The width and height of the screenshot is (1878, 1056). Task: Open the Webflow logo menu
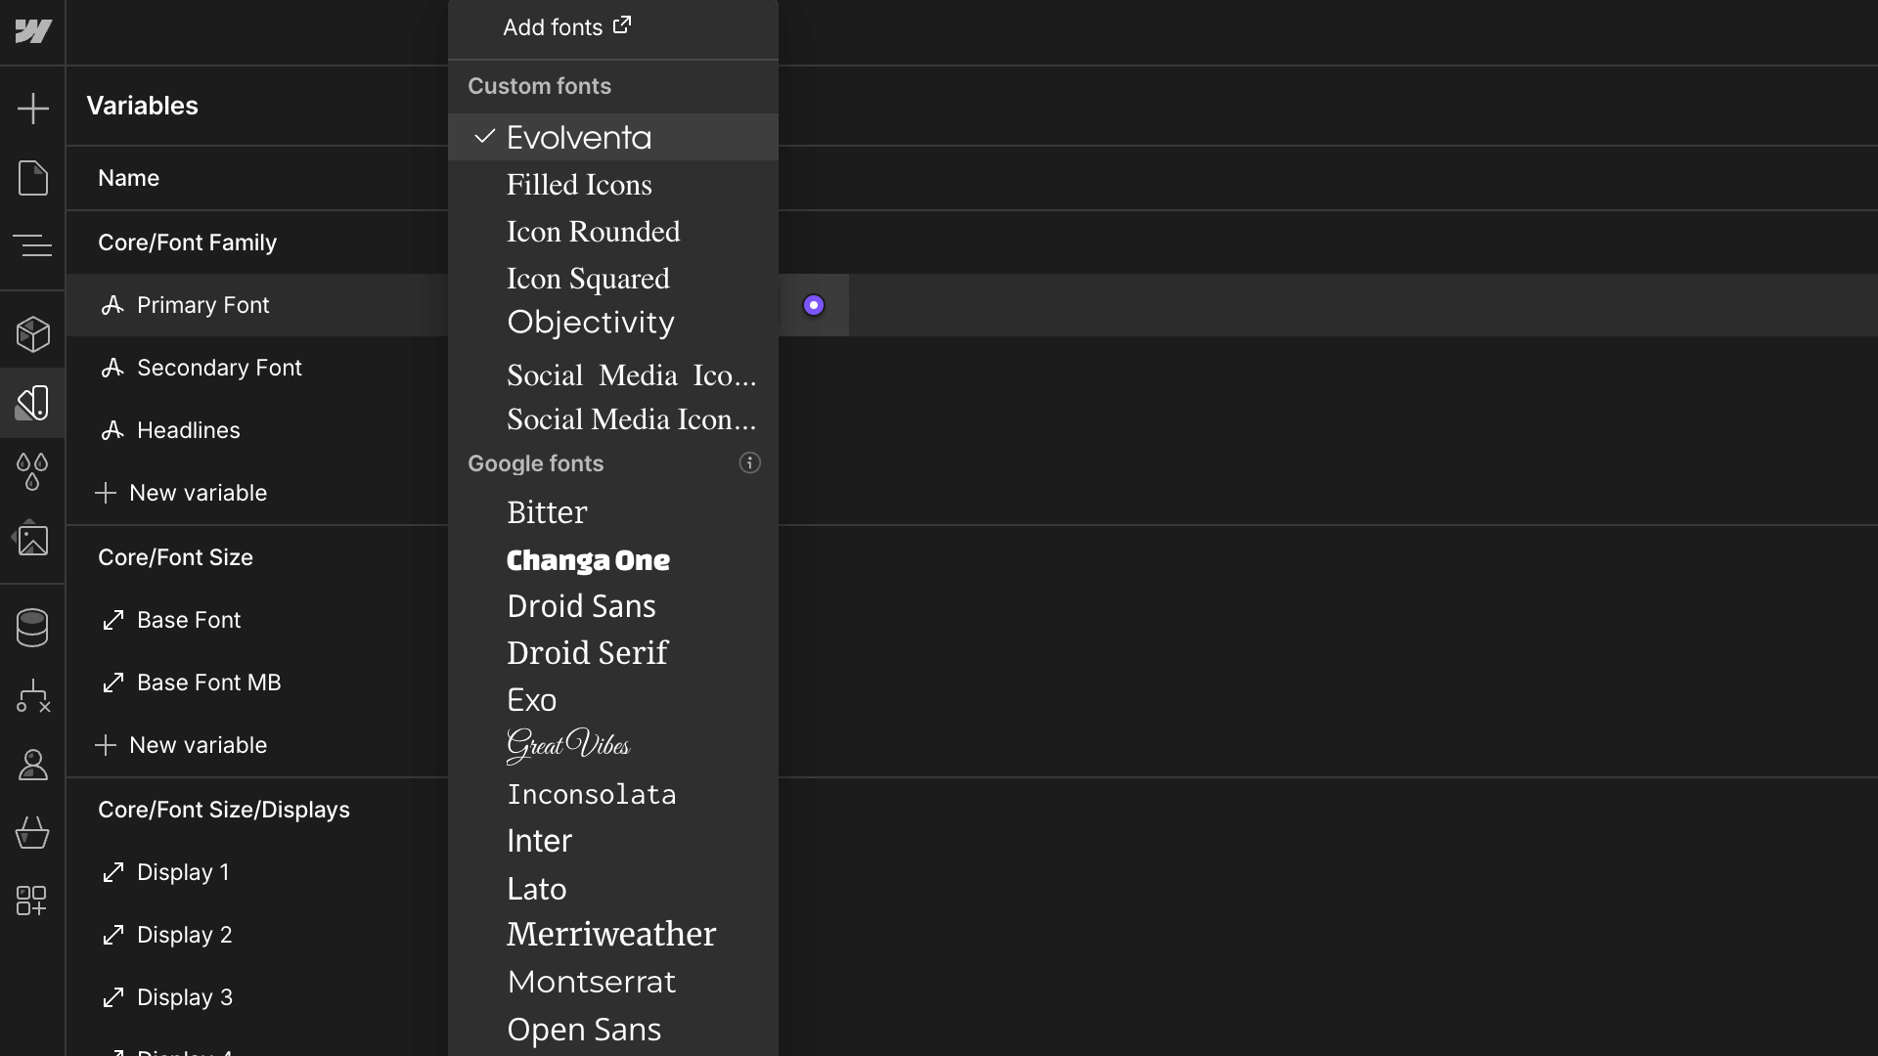pos(32,31)
